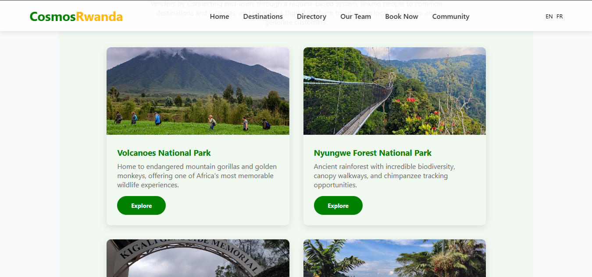Navigate to Our Team
592x277 pixels.
pos(355,17)
